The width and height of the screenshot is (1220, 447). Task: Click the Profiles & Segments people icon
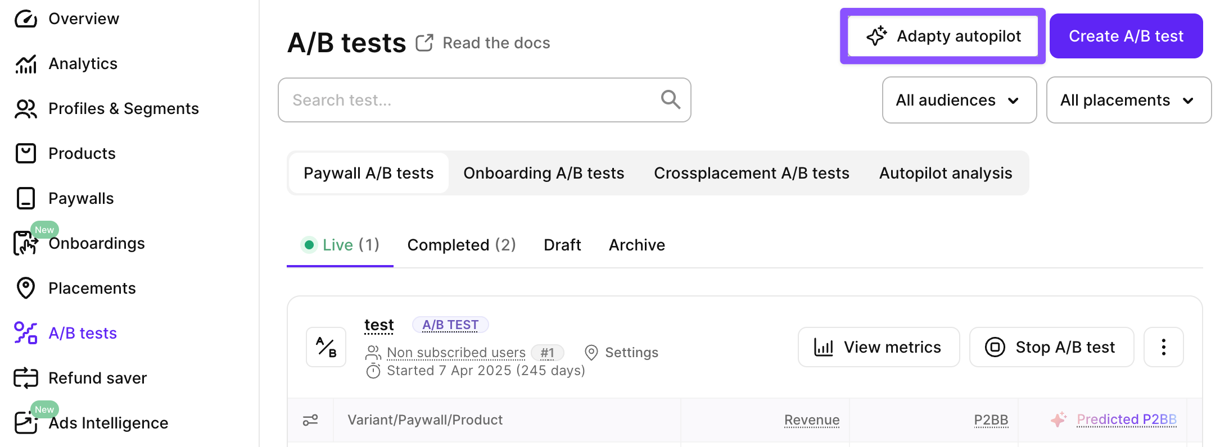[26, 109]
